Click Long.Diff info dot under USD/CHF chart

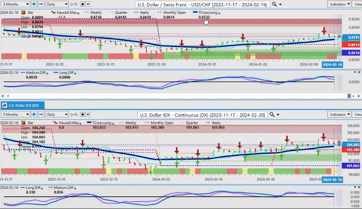[75, 73]
